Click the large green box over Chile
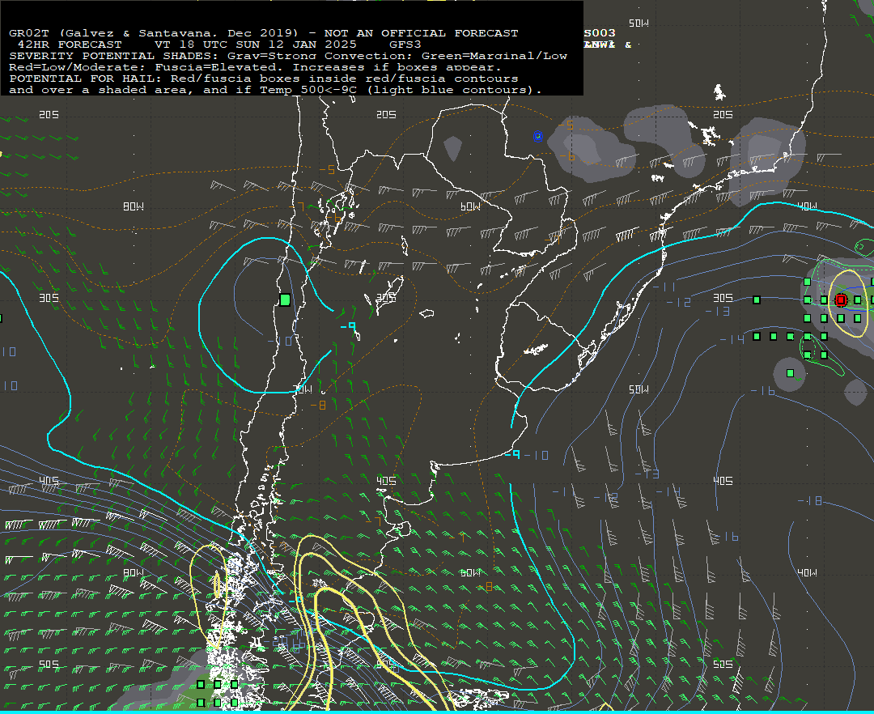 285,300
